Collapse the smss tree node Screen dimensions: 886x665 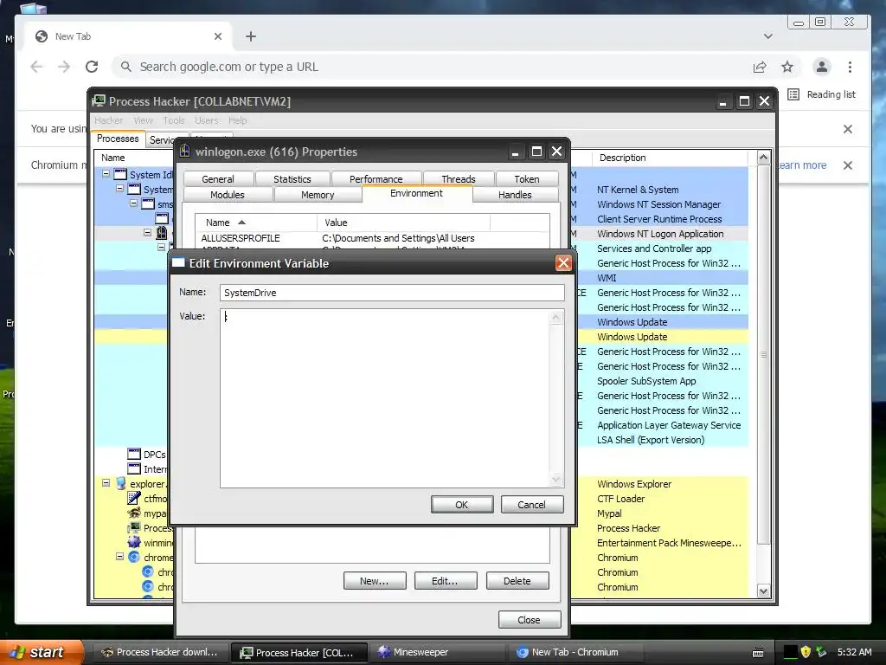point(134,203)
